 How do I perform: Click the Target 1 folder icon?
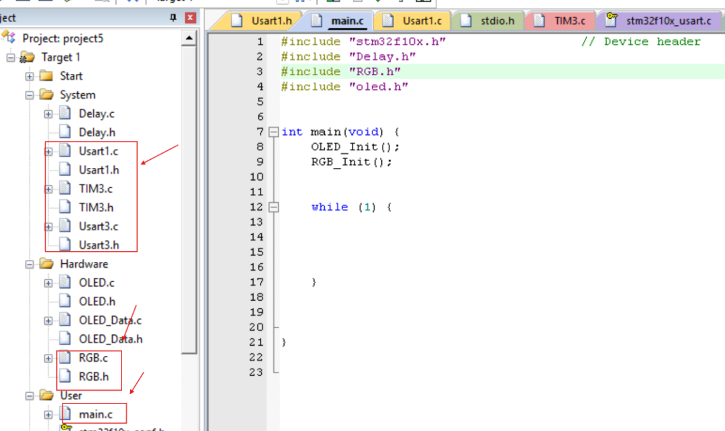[28, 57]
